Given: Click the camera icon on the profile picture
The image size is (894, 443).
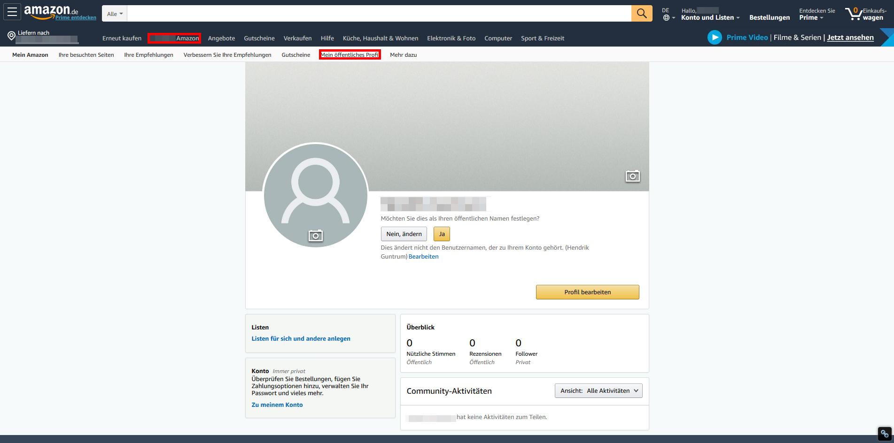Looking at the screenshot, I should pyautogui.click(x=315, y=236).
